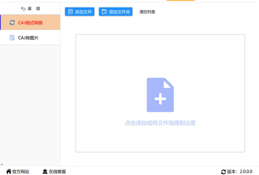The height and width of the screenshot is (175, 259).
Task: Click 清空列表 to clear the list
Action: point(147,12)
